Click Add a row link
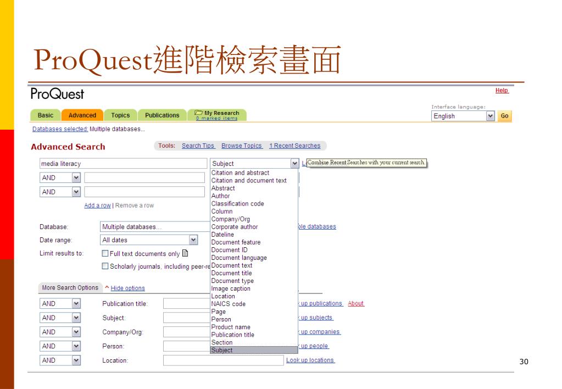 point(97,205)
